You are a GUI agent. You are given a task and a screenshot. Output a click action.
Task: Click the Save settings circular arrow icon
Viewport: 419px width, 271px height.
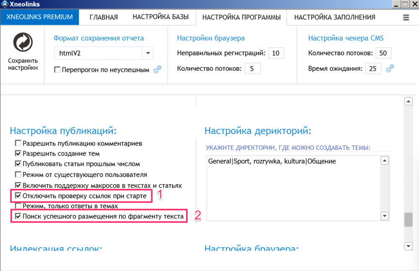coord(23,42)
